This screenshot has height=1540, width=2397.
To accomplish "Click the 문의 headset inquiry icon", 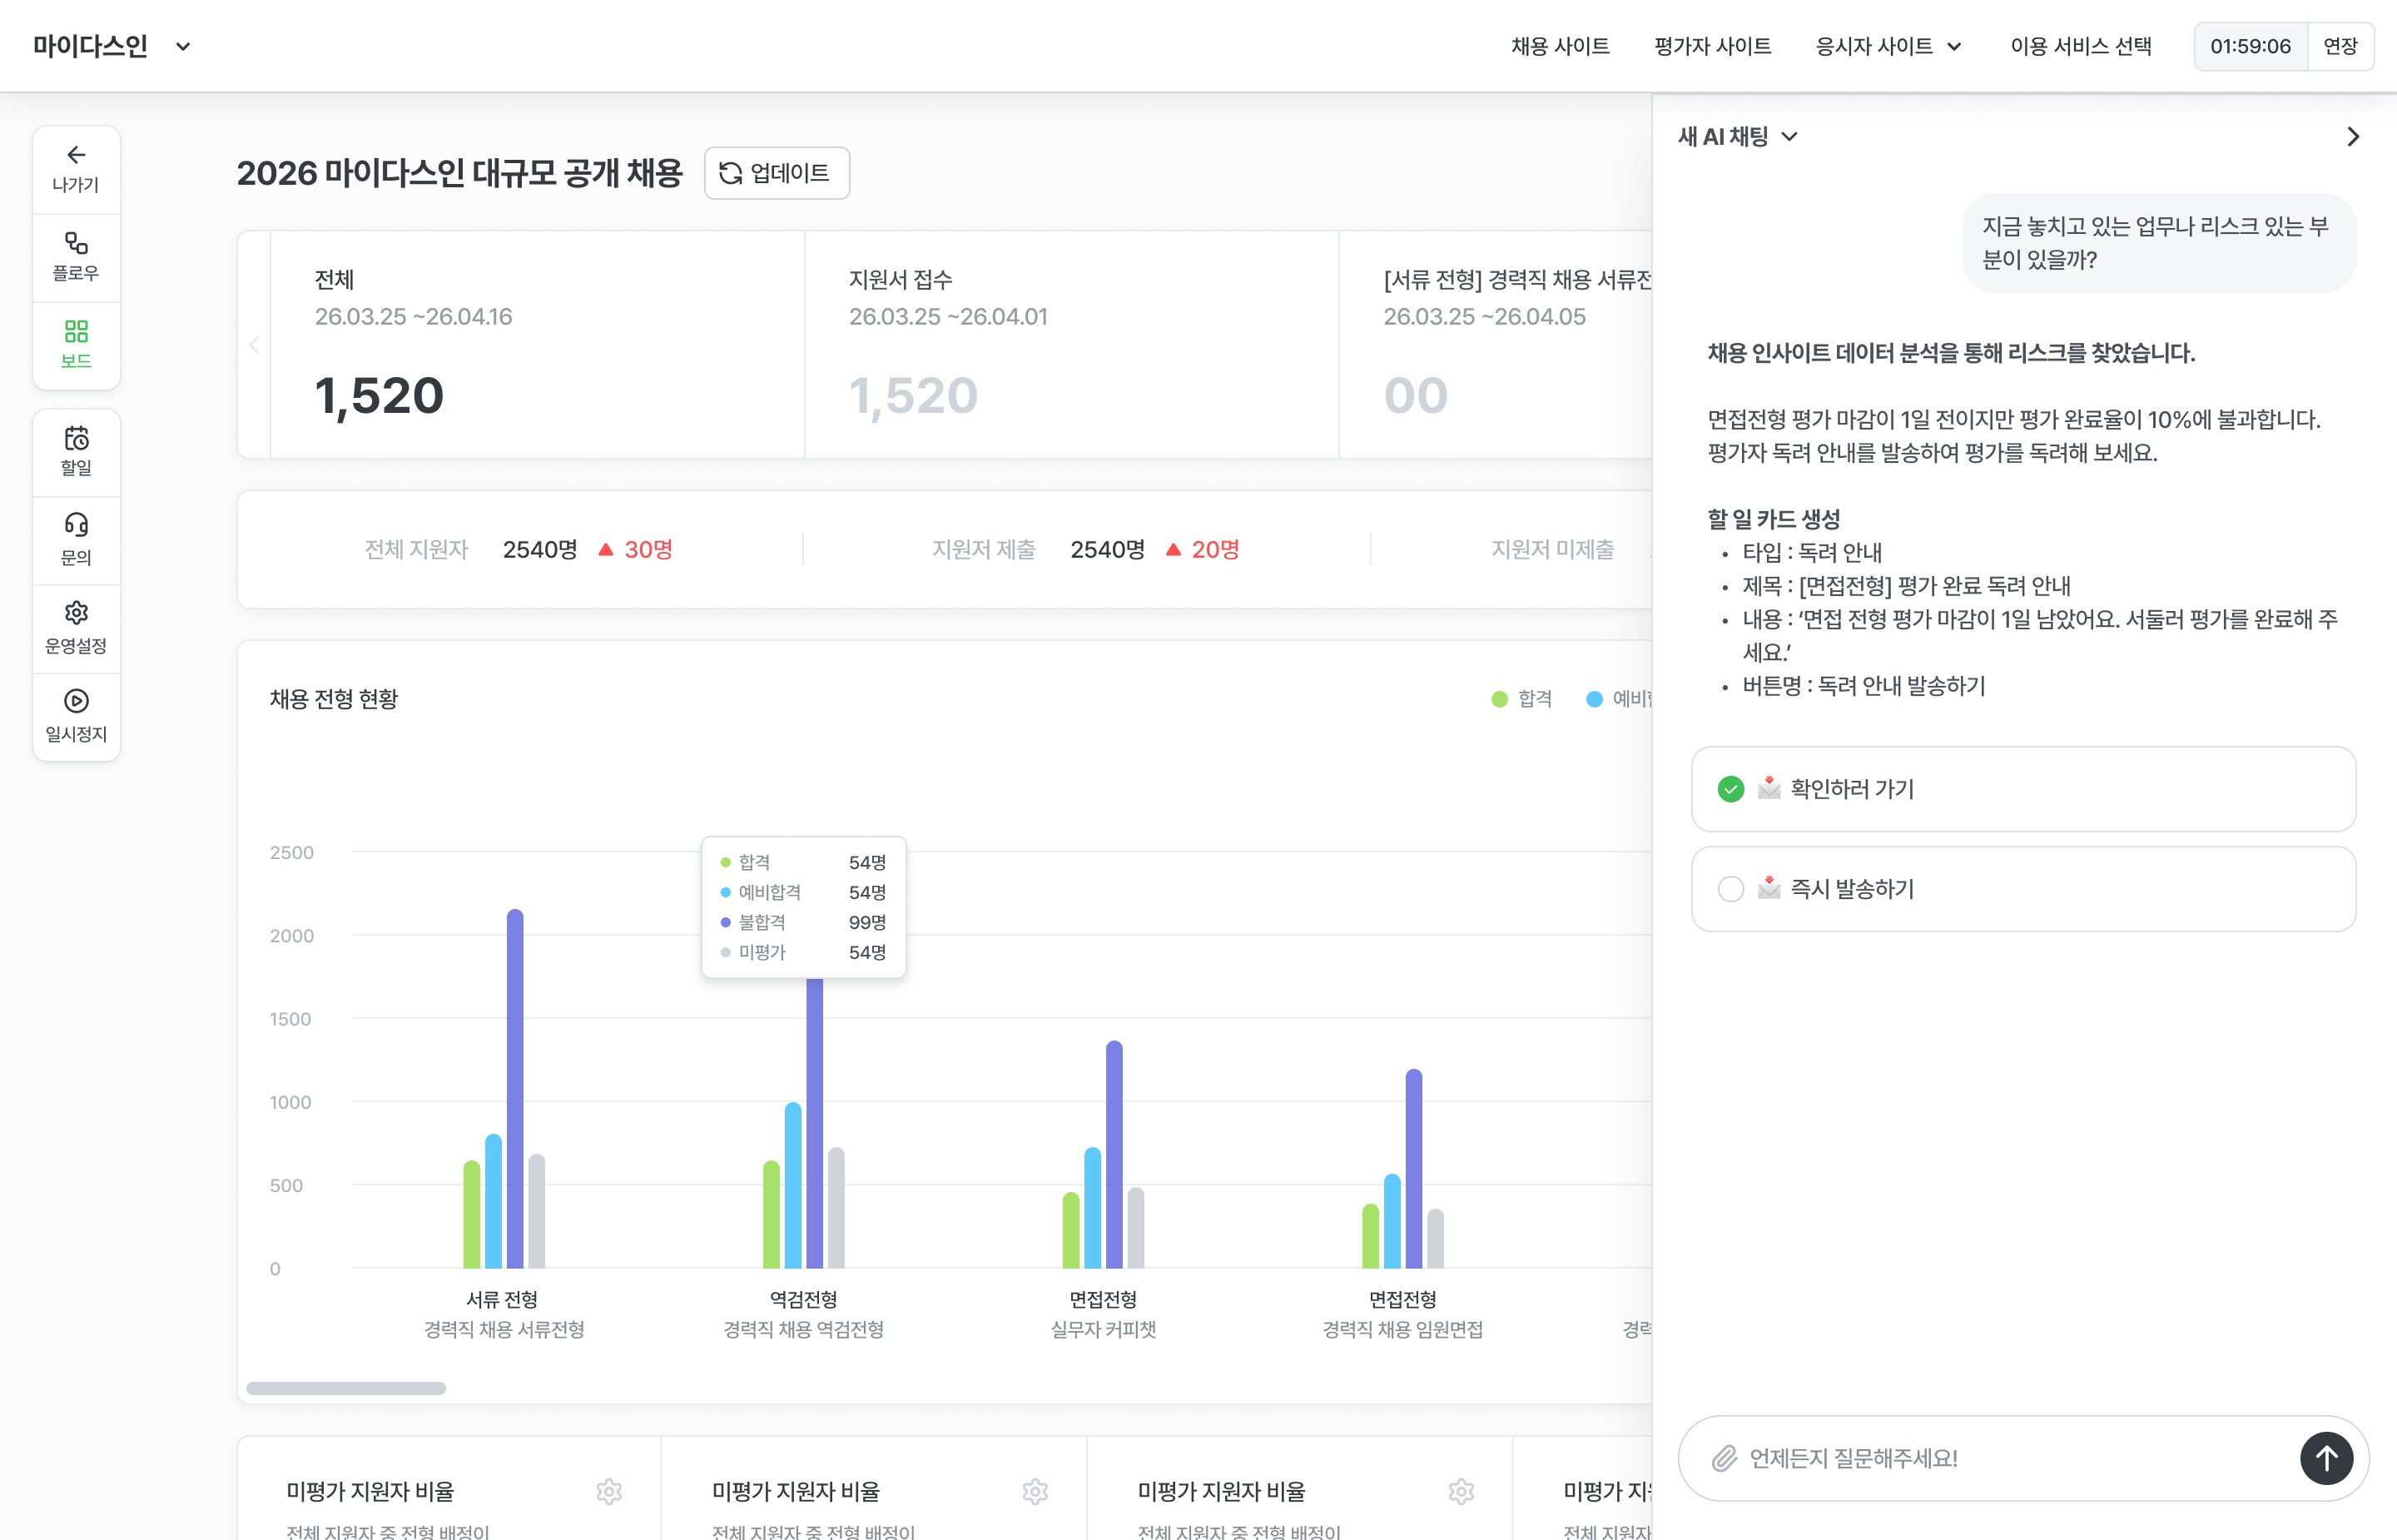I will pyautogui.click(x=76, y=525).
